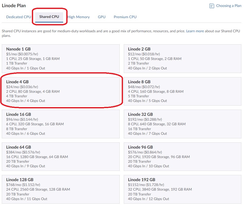Click the $96/mo ($0.144/hr) price text
Viewport: 246px width, 207px height.
tap(22, 119)
